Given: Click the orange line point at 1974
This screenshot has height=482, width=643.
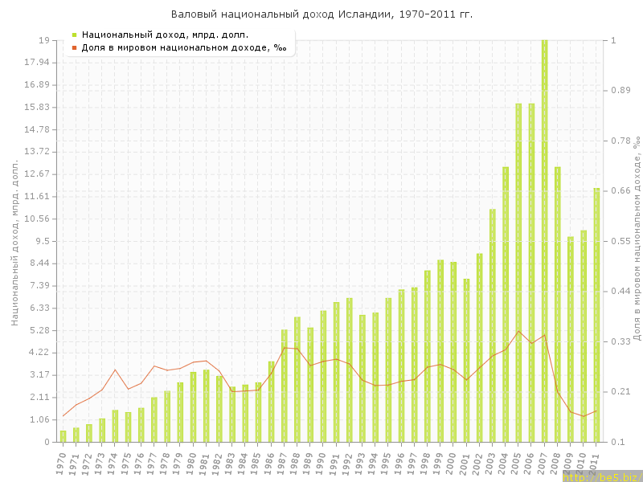Looking at the screenshot, I should (x=115, y=370).
